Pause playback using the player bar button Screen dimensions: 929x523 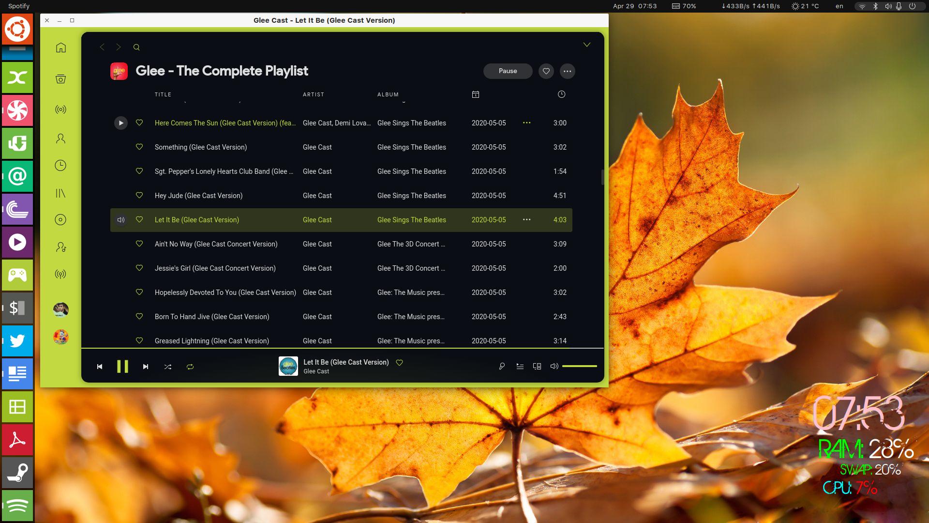tap(122, 367)
